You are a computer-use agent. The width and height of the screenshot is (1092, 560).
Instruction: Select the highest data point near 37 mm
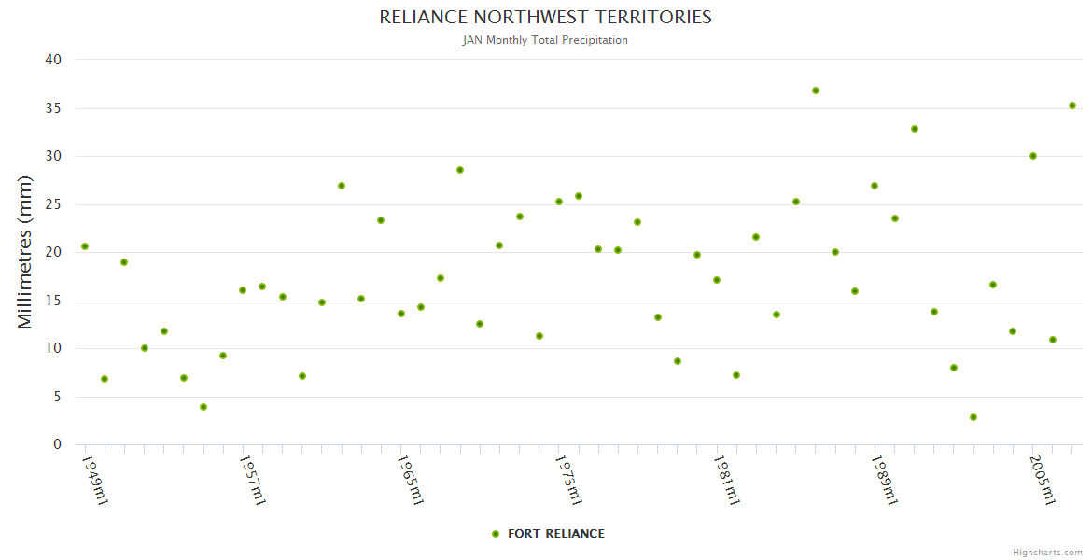(x=816, y=91)
